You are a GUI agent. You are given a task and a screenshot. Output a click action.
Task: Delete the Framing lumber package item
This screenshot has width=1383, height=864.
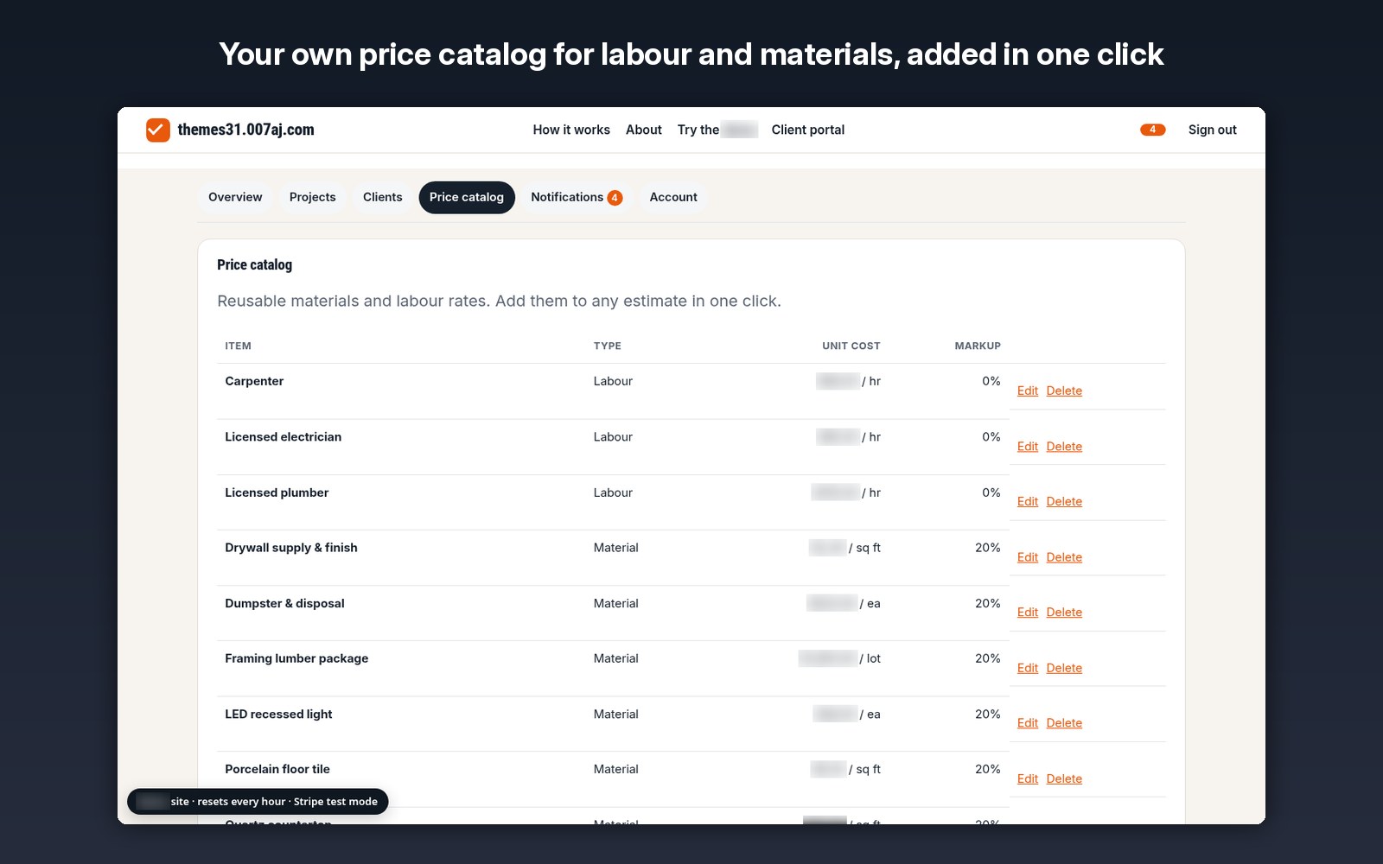point(1064,668)
